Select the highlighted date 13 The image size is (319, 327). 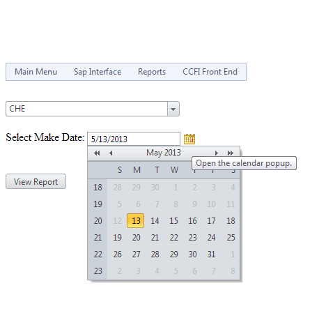(x=136, y=220)
